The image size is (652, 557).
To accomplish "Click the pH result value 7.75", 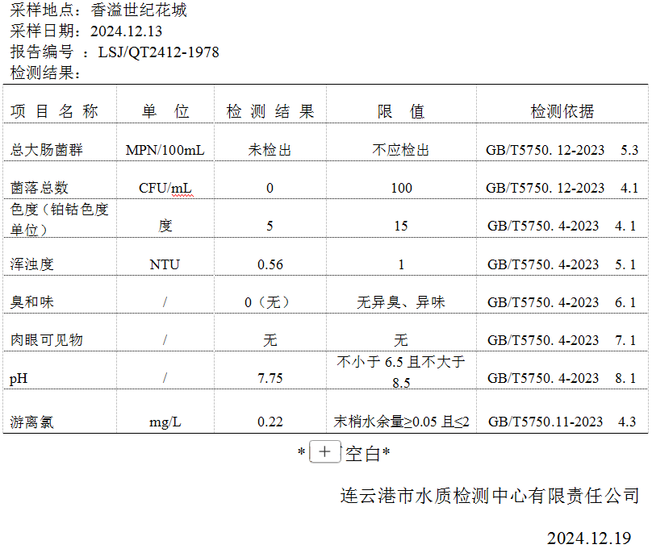I will point(270,378).
